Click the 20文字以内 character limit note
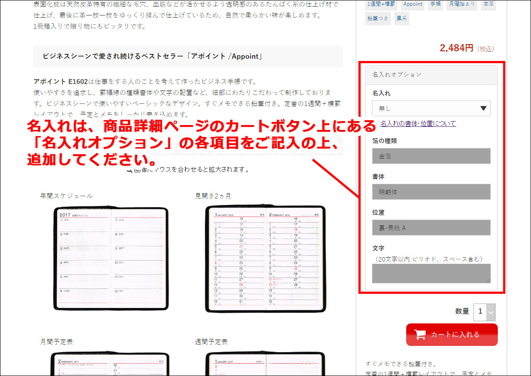 coord(429,259)
